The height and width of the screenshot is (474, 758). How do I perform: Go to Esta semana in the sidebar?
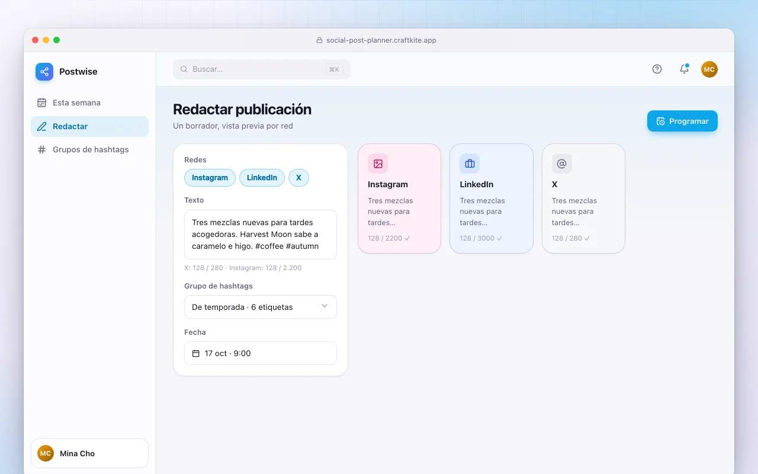(89, 103)
